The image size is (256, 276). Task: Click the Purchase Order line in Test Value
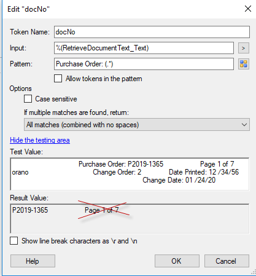[121, 164]
